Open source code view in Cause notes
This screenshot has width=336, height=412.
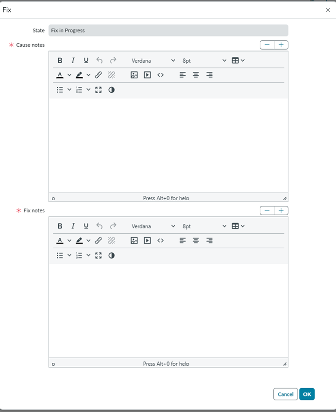160,75
